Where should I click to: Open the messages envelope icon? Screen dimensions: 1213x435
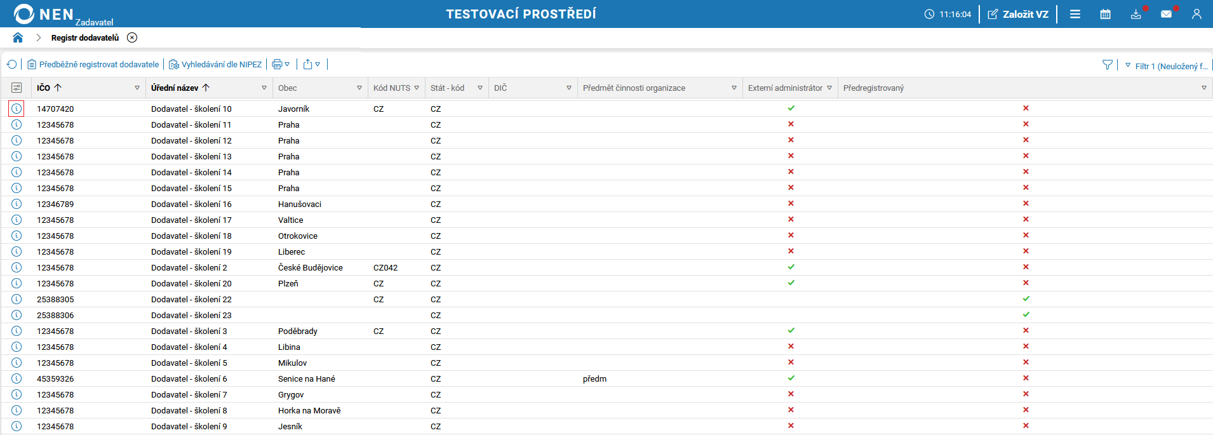point(1167,13)
